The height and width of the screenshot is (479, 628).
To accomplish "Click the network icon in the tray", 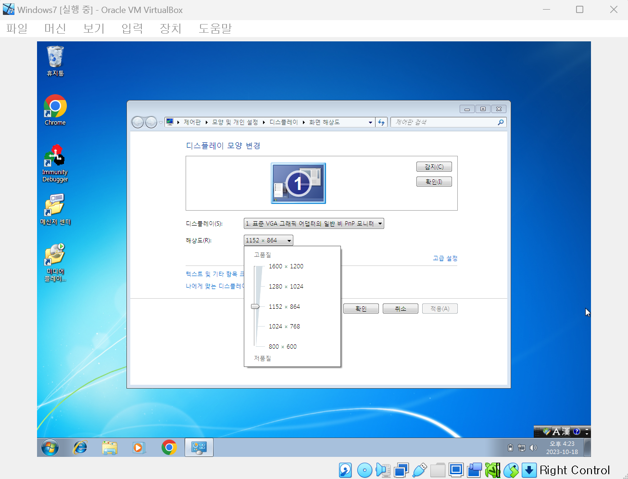I will pos(522,448).
